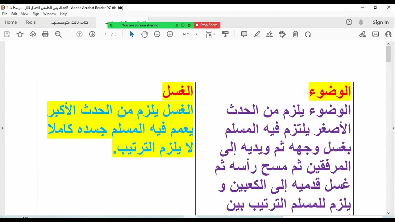Activate the Selection arrow tool
This screenshot has height=222, width=395.
132,34
